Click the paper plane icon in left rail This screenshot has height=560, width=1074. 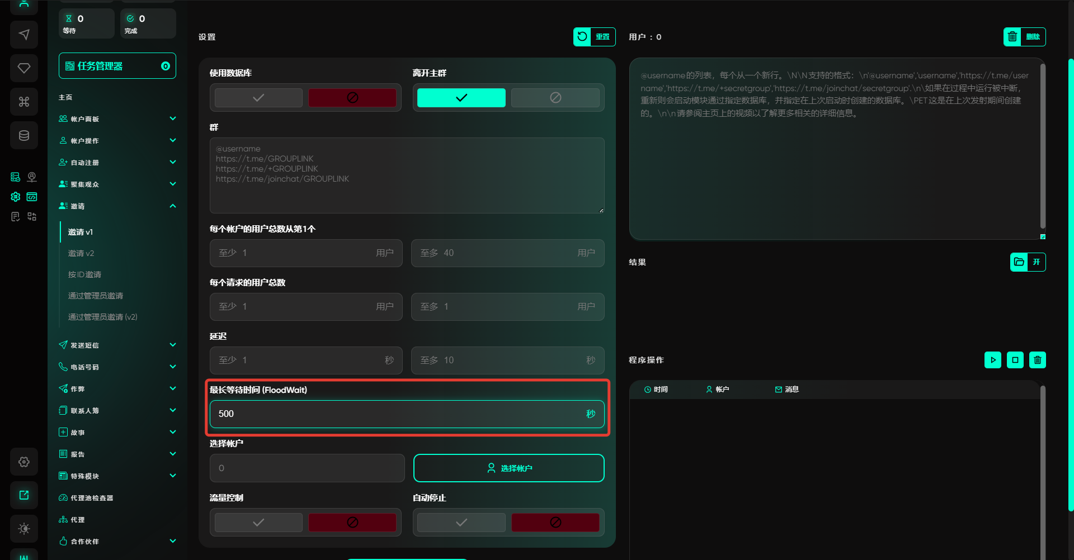pyautogui.click(x=24, y=35)
